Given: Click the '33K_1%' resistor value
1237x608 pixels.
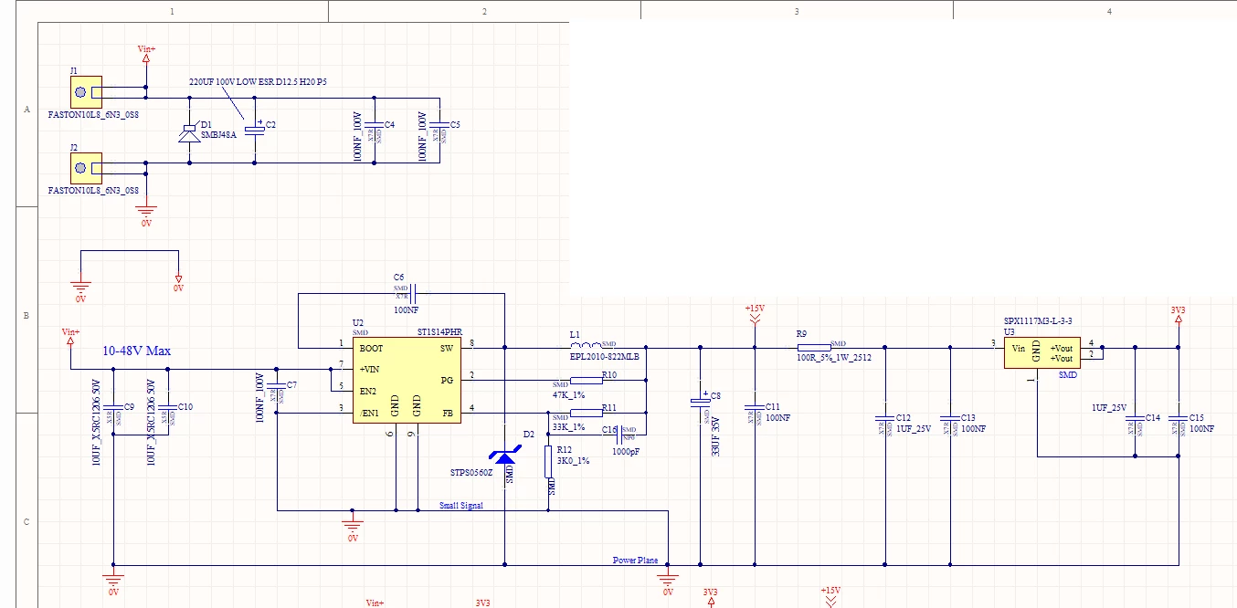Looking at the screenshot, I should coord(569,427).
